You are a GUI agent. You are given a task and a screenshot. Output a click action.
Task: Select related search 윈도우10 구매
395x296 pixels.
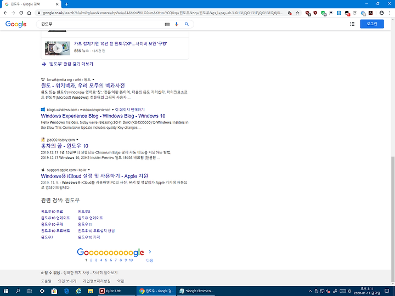tap(52, 224)
